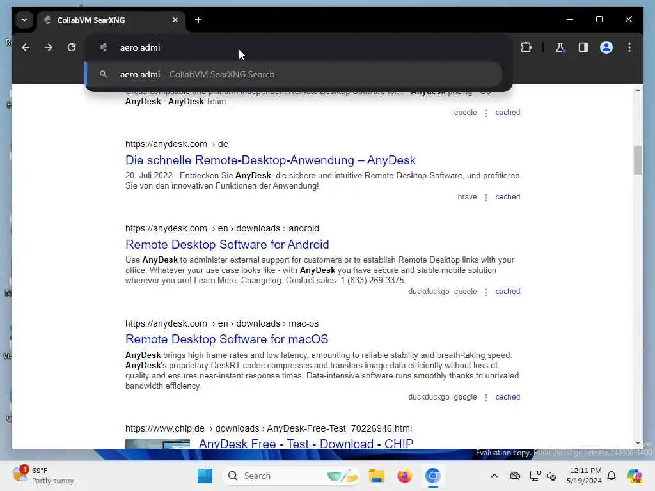Click the anydesk.com downloads android URL text
The height and width of the screenshot is (491, 655).
[x=222, y=228]
